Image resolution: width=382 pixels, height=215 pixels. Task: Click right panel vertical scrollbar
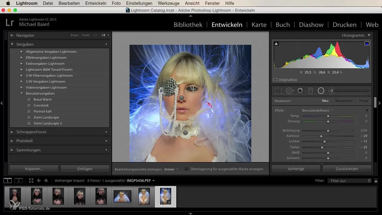tap(375, 102)
